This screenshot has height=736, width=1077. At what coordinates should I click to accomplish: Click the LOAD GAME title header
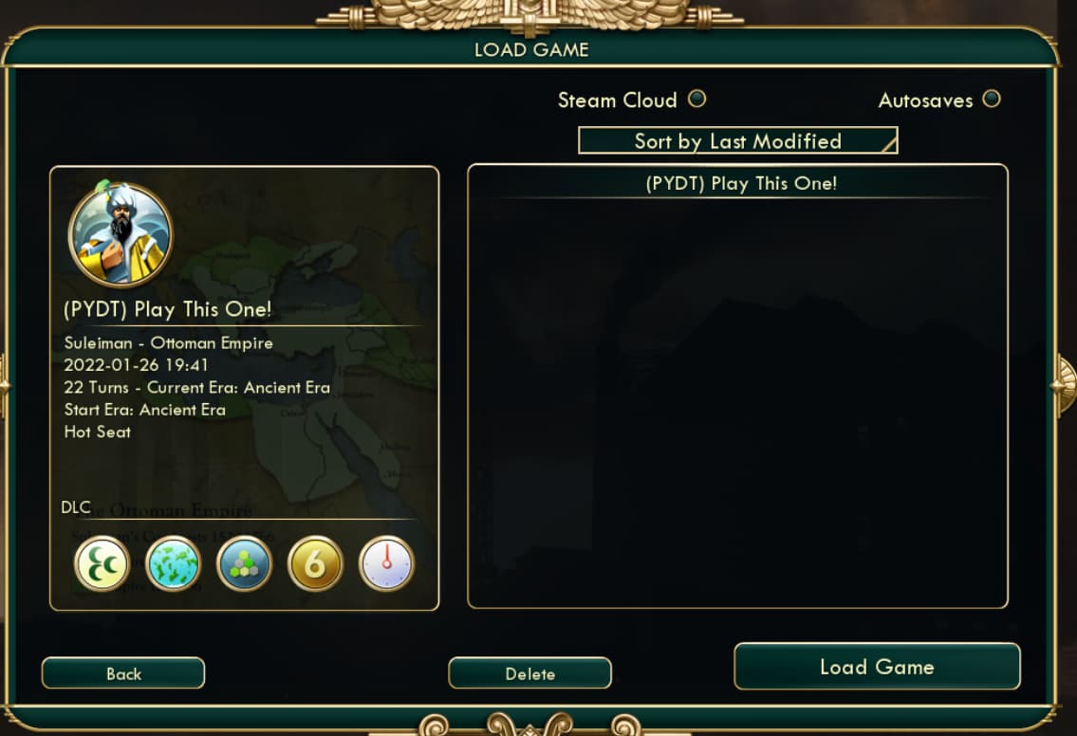coord(531,49)
